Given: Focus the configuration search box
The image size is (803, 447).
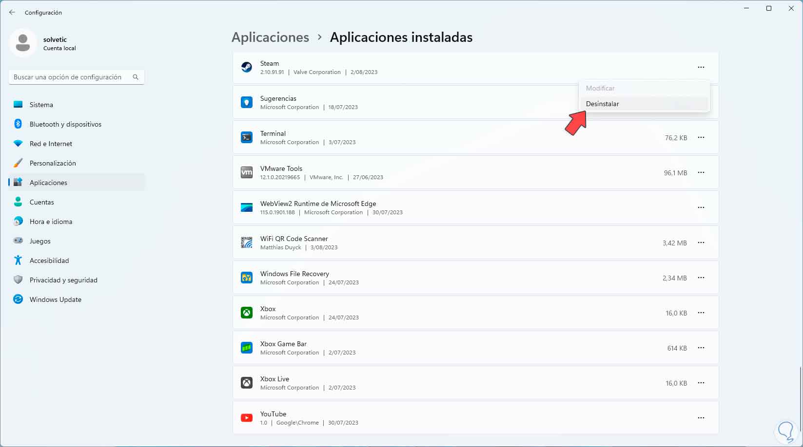Looking at the screenshot, I should tap(77, 77).
